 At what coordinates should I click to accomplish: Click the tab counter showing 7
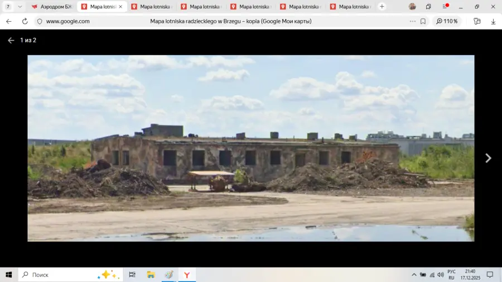[x=8, y=7]
